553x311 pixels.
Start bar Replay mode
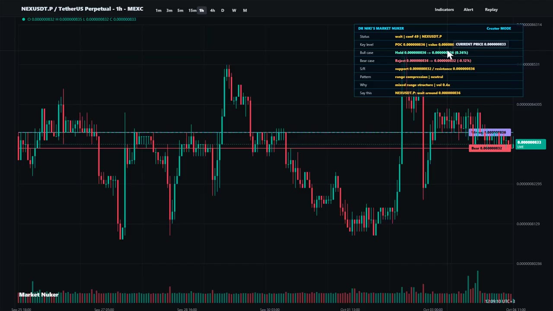point(491,10)
